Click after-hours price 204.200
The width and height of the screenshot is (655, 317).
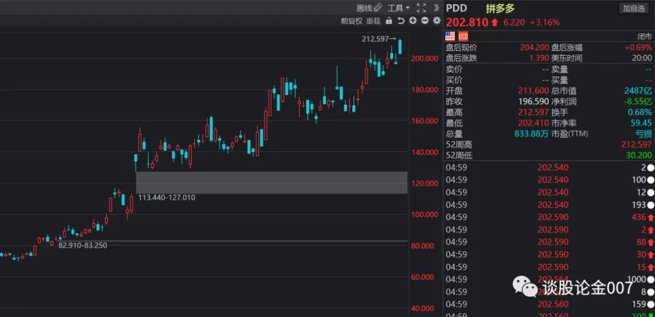point(534,47)
